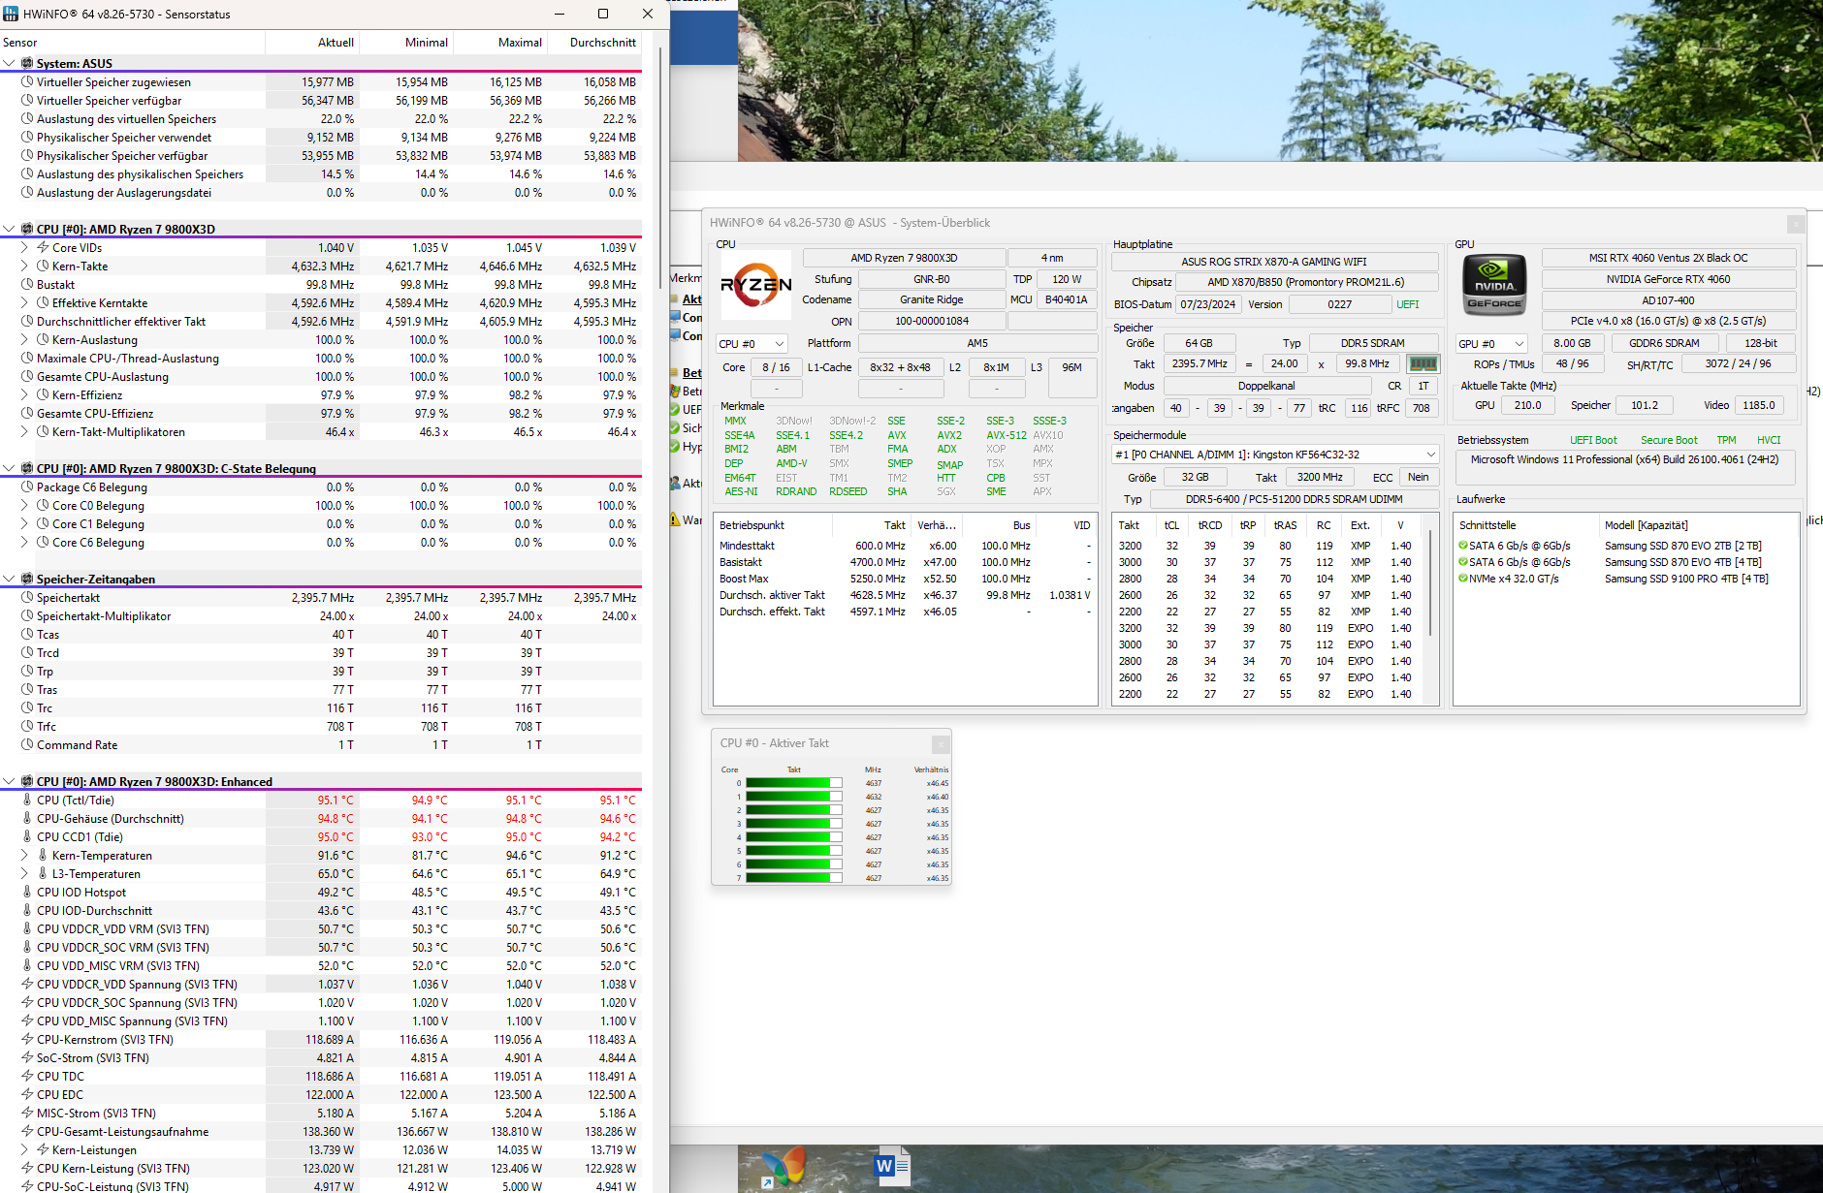Click the Core 7 active clock bar
Screen dimensions: 1823x1193
[x=794, y=878]
